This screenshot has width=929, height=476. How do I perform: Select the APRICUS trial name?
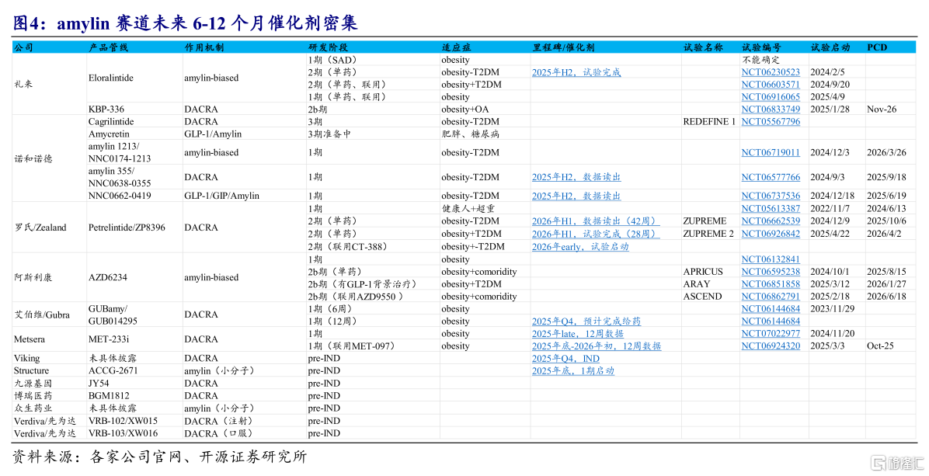point(703,272)
